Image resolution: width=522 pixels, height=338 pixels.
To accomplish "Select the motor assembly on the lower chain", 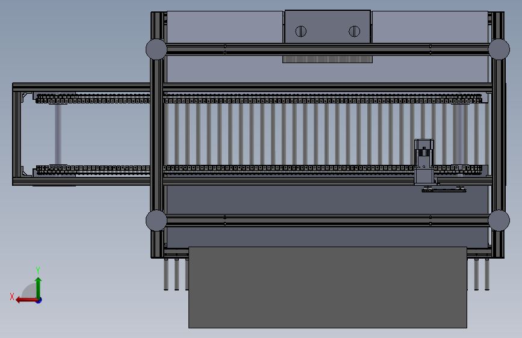I will coord(424,162).
